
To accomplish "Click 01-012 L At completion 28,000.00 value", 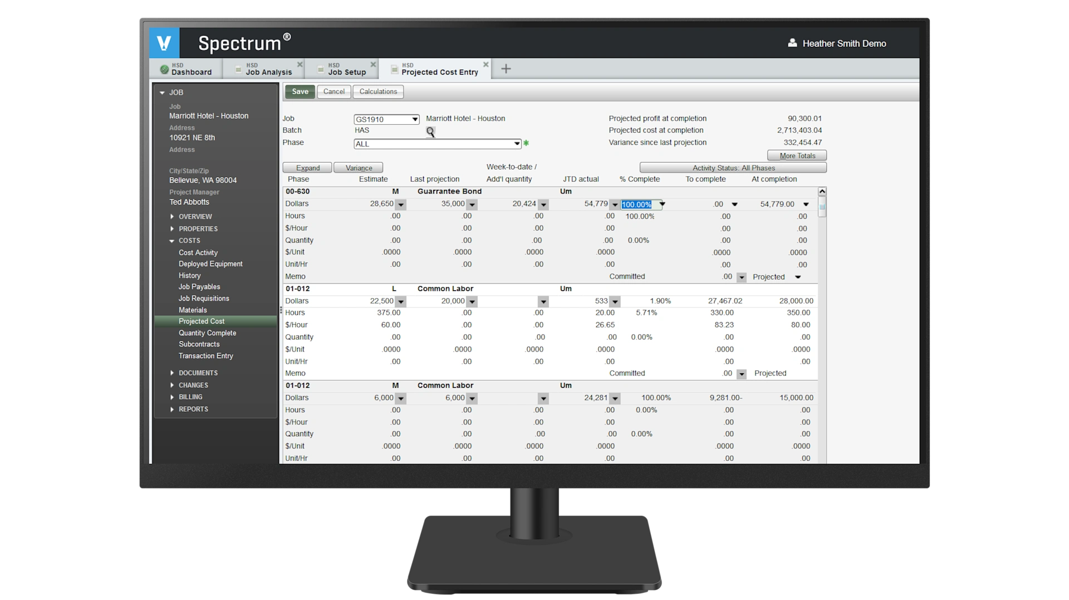I will pos(796,301).
